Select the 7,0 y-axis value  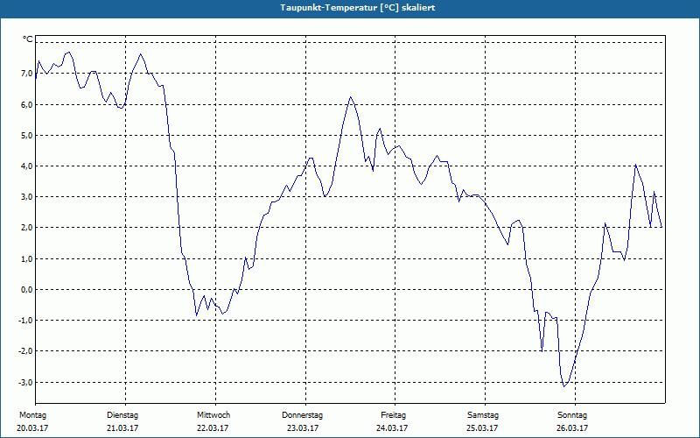[x=26, y=74]
